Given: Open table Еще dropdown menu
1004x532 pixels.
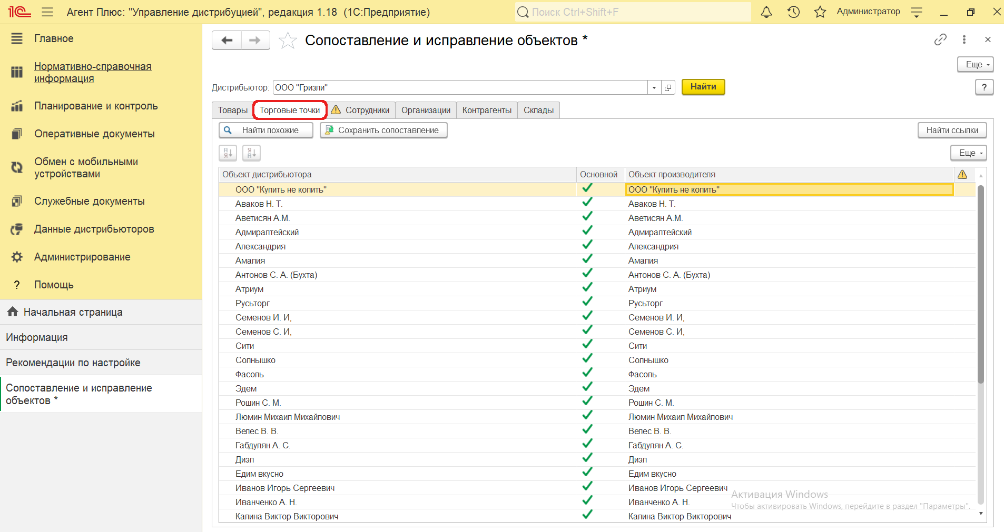Looking at the screenshot, I should coord(969,153).
